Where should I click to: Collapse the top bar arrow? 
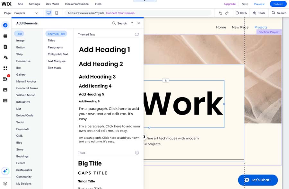(x=145, y=1)
